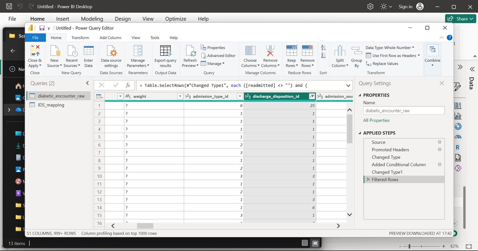Click the Close & Apply icon
This screenshot has height=251, width=478.
[35, 51]
